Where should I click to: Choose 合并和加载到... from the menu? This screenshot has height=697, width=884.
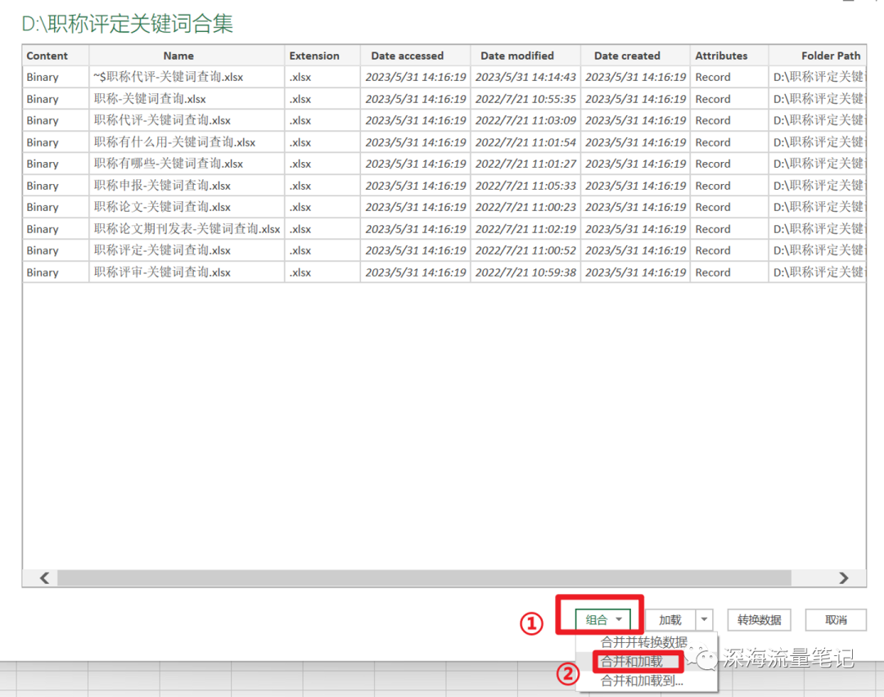pyautogui.click(x=642, y=681)
